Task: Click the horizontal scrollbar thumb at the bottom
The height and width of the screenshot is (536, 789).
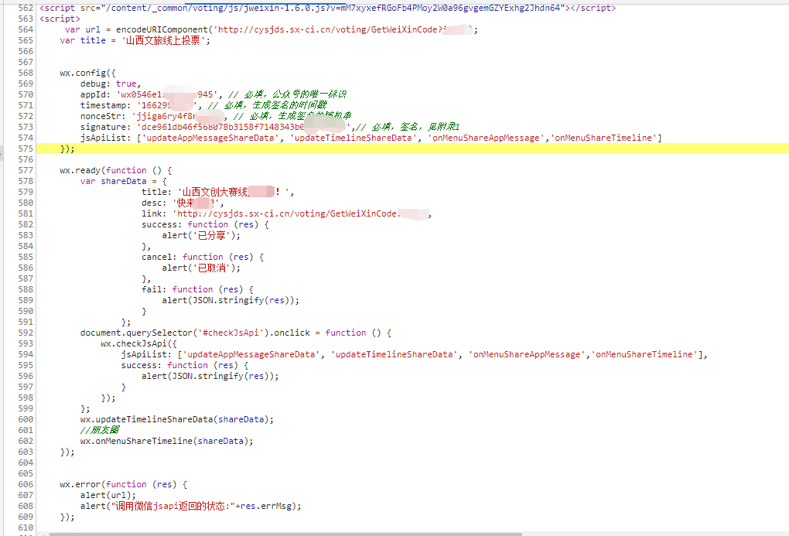Action: click(x=285, y=534)
